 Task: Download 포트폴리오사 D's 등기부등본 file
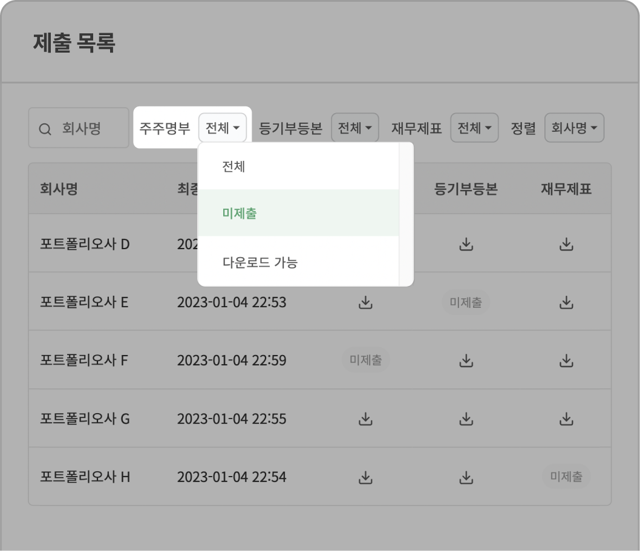465,244
